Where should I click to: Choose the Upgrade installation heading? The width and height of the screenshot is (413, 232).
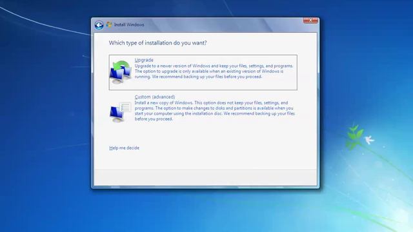pyautogui.click(x=144, y=60)
